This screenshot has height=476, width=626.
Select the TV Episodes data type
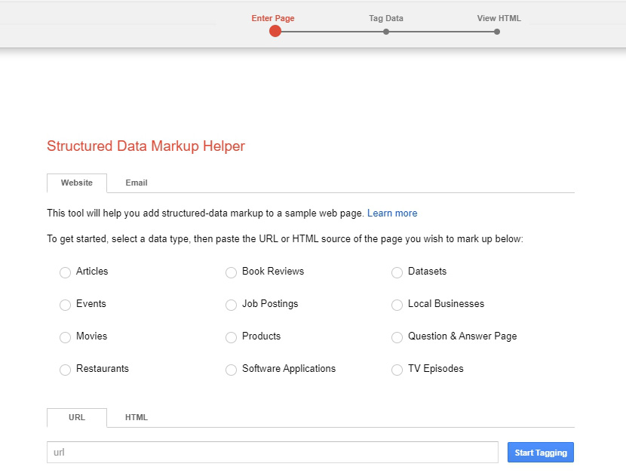397,370
